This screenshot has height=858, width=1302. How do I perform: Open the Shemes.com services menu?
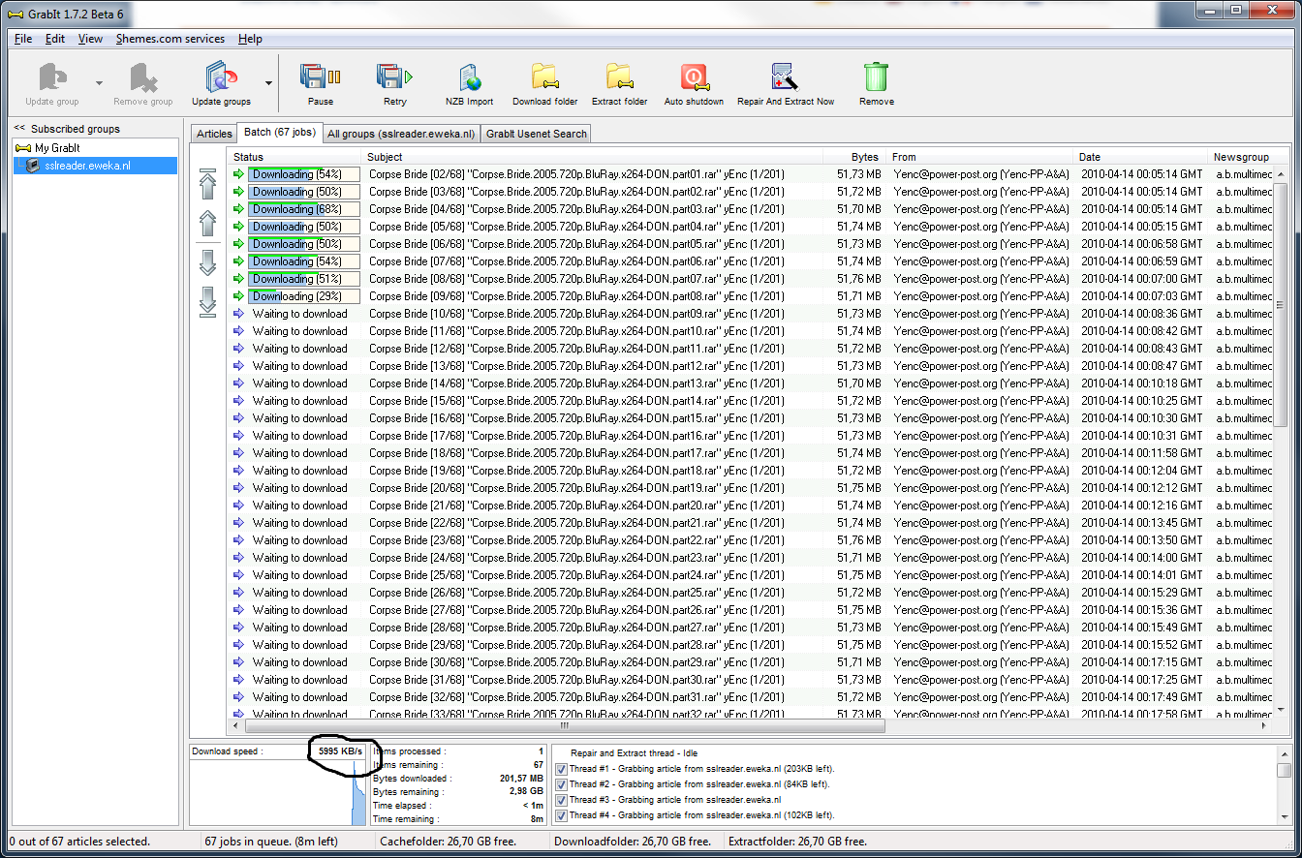click(170, 39)
